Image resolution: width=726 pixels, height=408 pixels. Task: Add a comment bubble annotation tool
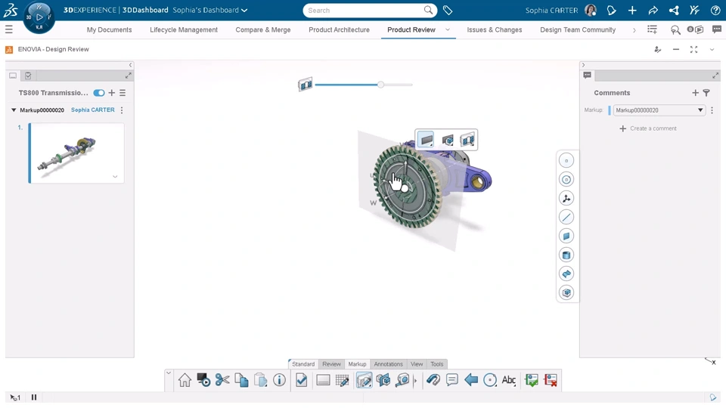pos(452,380)
